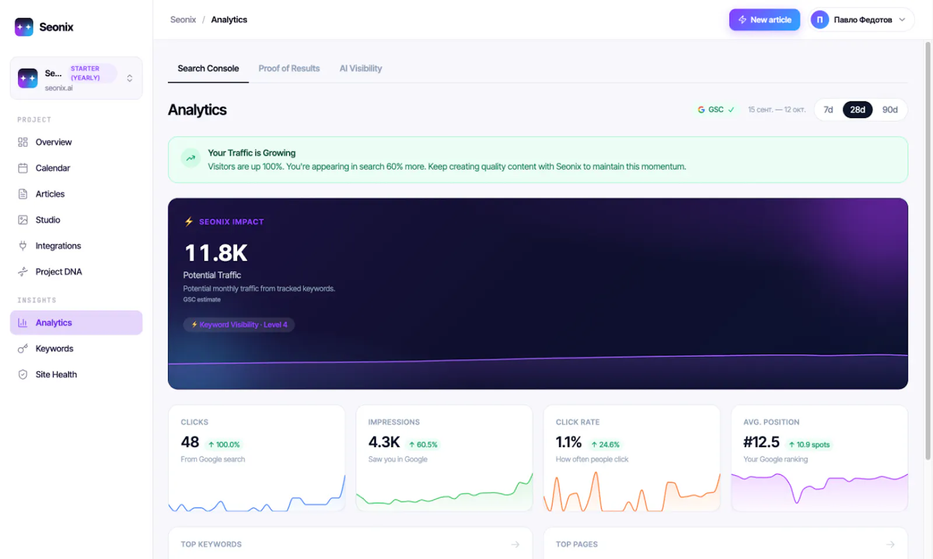The image size is (933, 559).
Task: Open the Articles section
Action: point(76,194)
